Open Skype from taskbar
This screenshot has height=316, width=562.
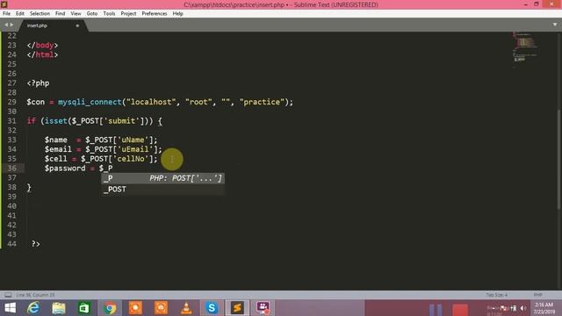pyautogui.click(x=212, y=308)
